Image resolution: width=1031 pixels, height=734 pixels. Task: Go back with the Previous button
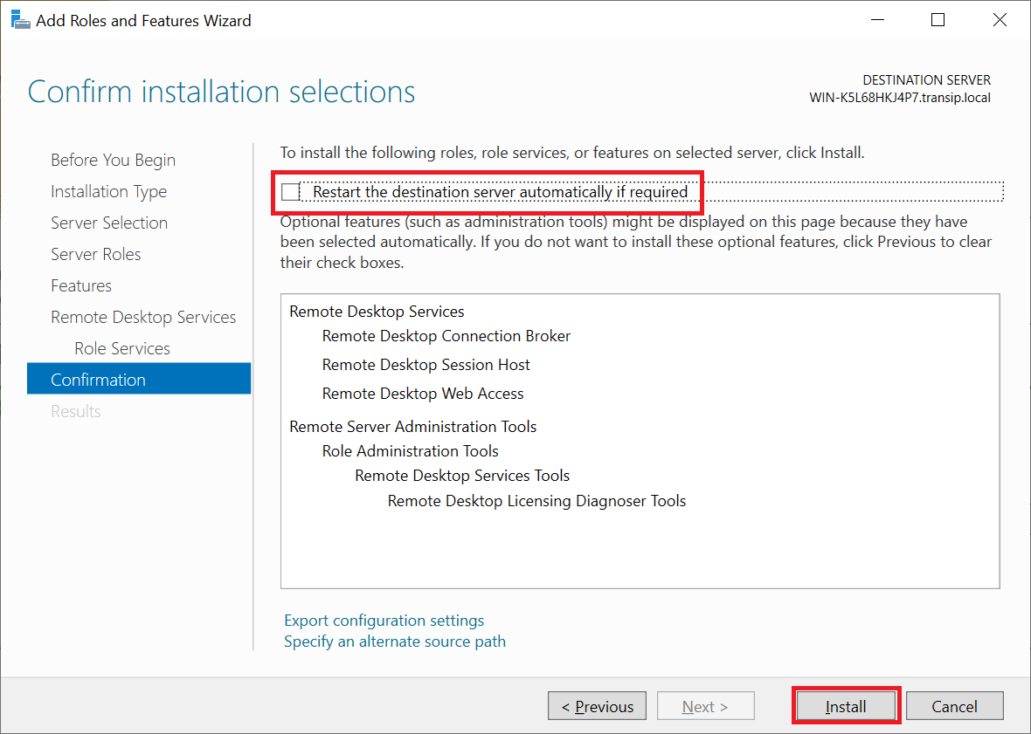pos(597,706)
